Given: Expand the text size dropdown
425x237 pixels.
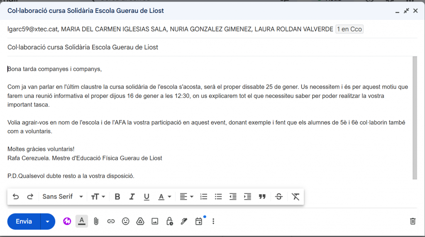Looking at the screenshot, I should 98,197.
